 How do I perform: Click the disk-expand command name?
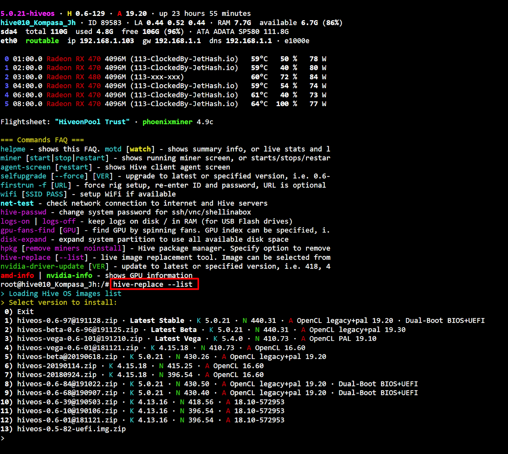point(23,239)
